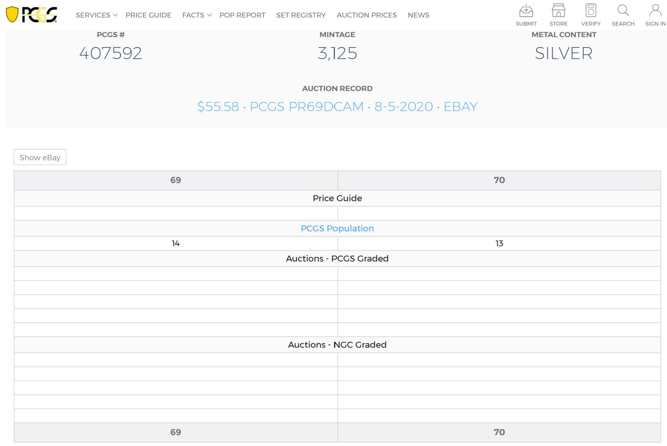The image size is (667, 446).
Task: Open the Verify certificate icon
Action: [x=591, y=11]
